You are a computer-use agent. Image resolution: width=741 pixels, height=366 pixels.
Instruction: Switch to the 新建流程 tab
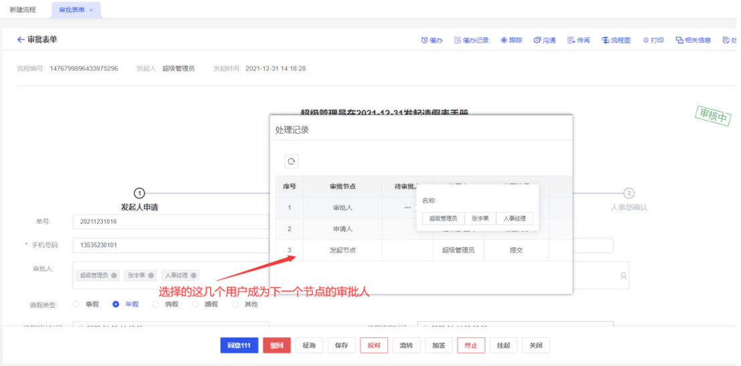23,10
